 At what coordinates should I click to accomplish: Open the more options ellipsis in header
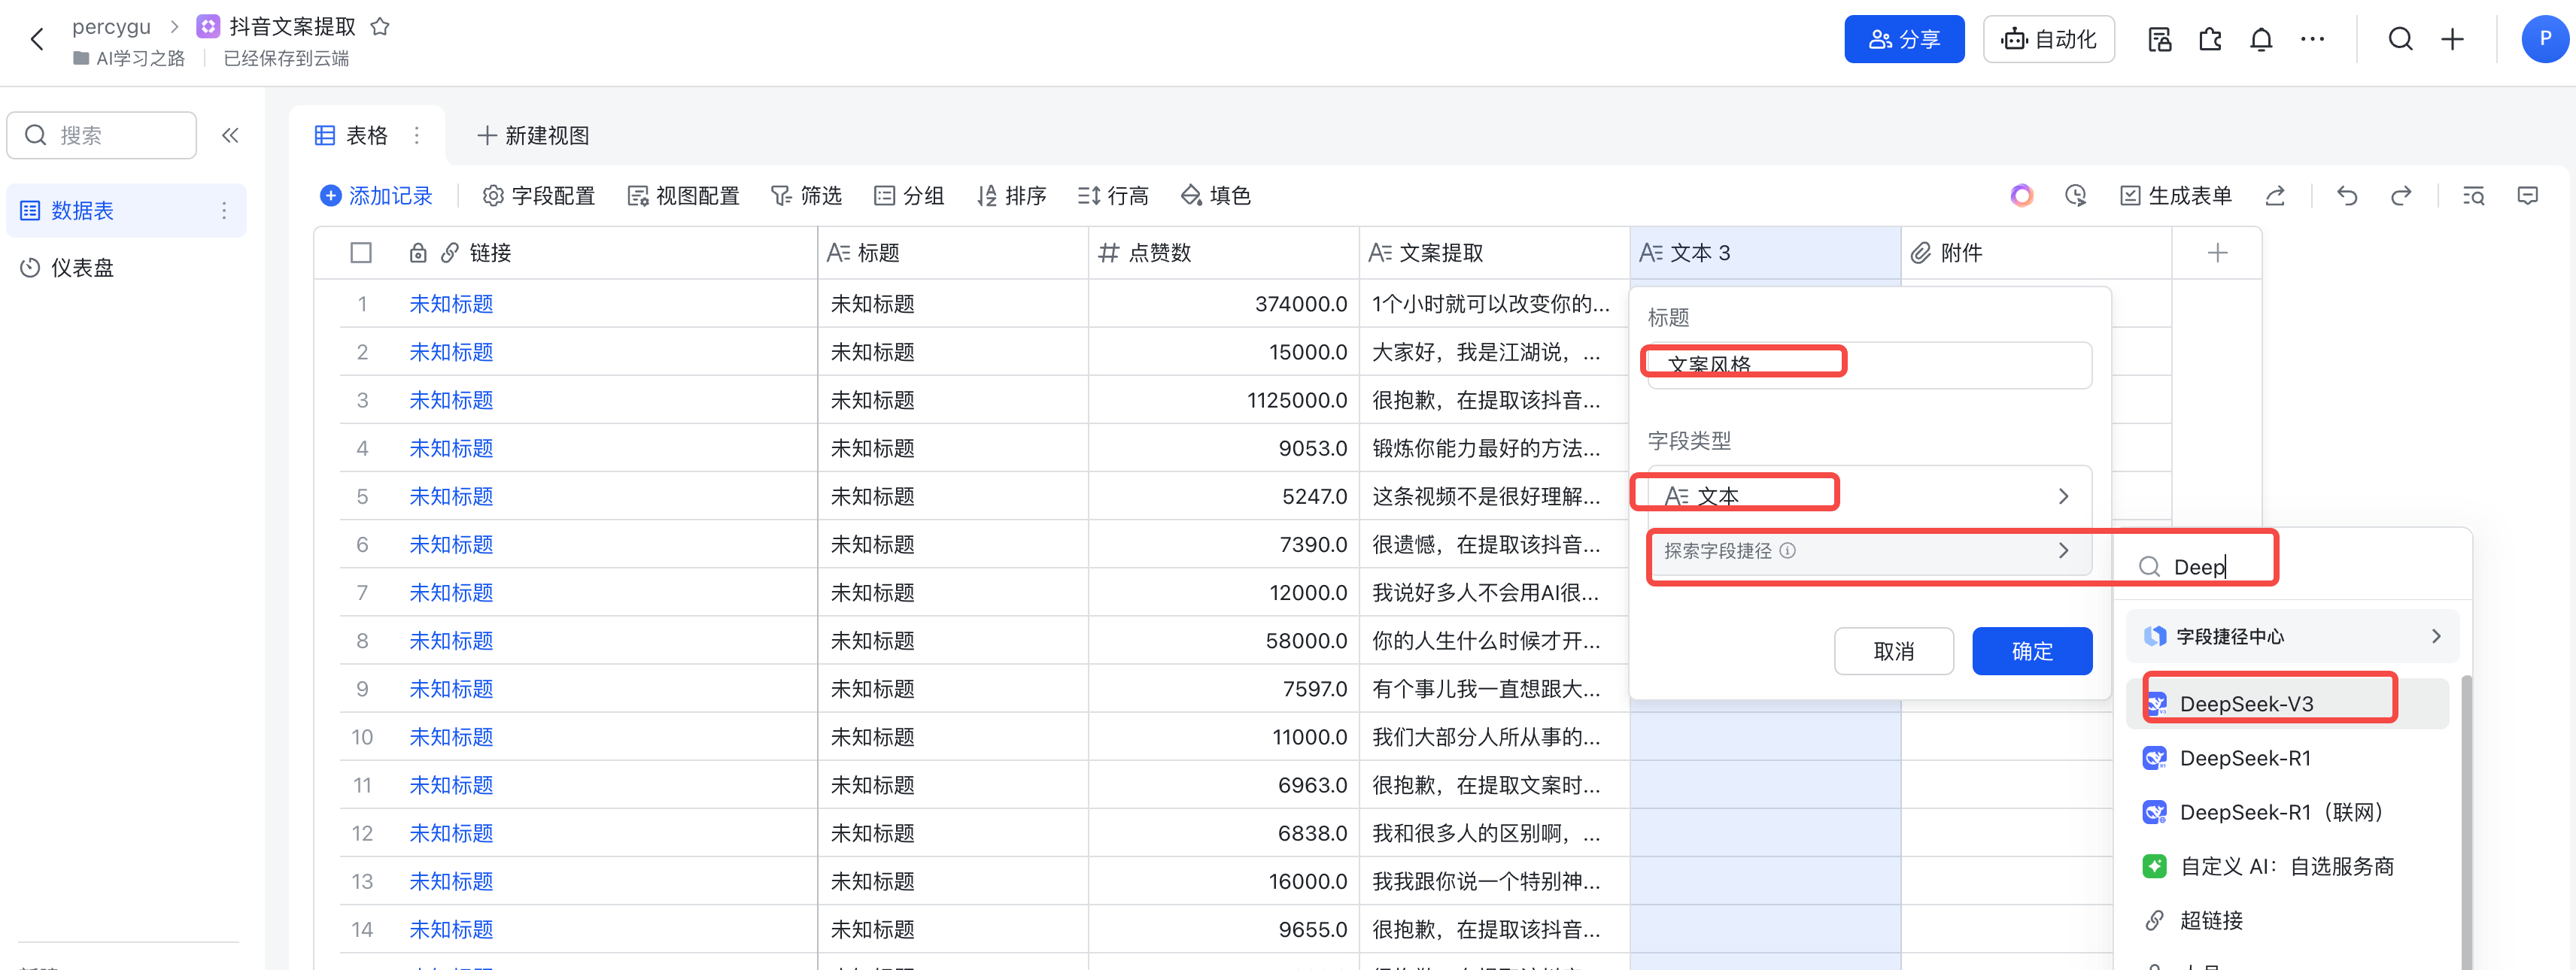[2312, 39]
